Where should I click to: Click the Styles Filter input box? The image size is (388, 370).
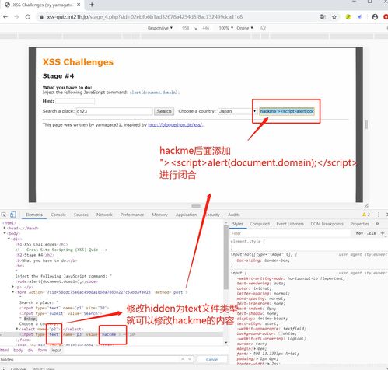(x=290, y=233)
